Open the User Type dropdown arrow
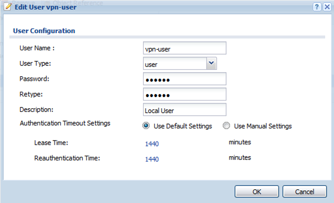The width and height of the screenshot is (334, 203). tap(211, 63)
